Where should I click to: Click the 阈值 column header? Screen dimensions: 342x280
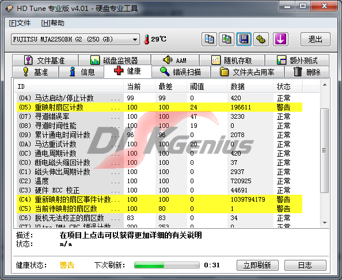207,86
